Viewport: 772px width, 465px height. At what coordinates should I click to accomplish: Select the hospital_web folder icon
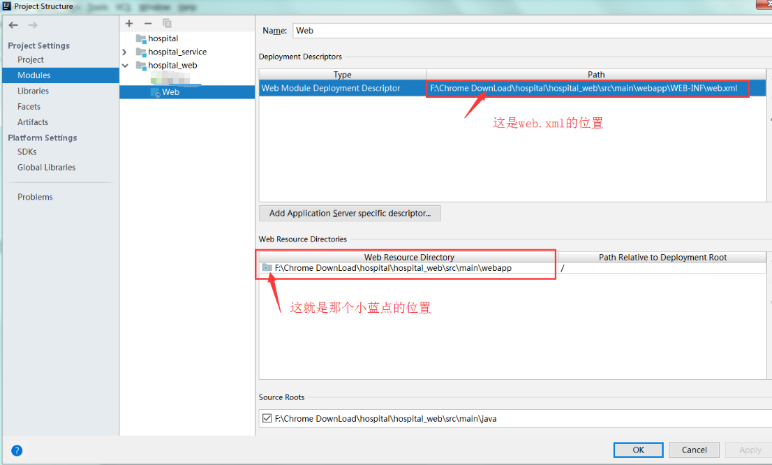pos(141,65)
